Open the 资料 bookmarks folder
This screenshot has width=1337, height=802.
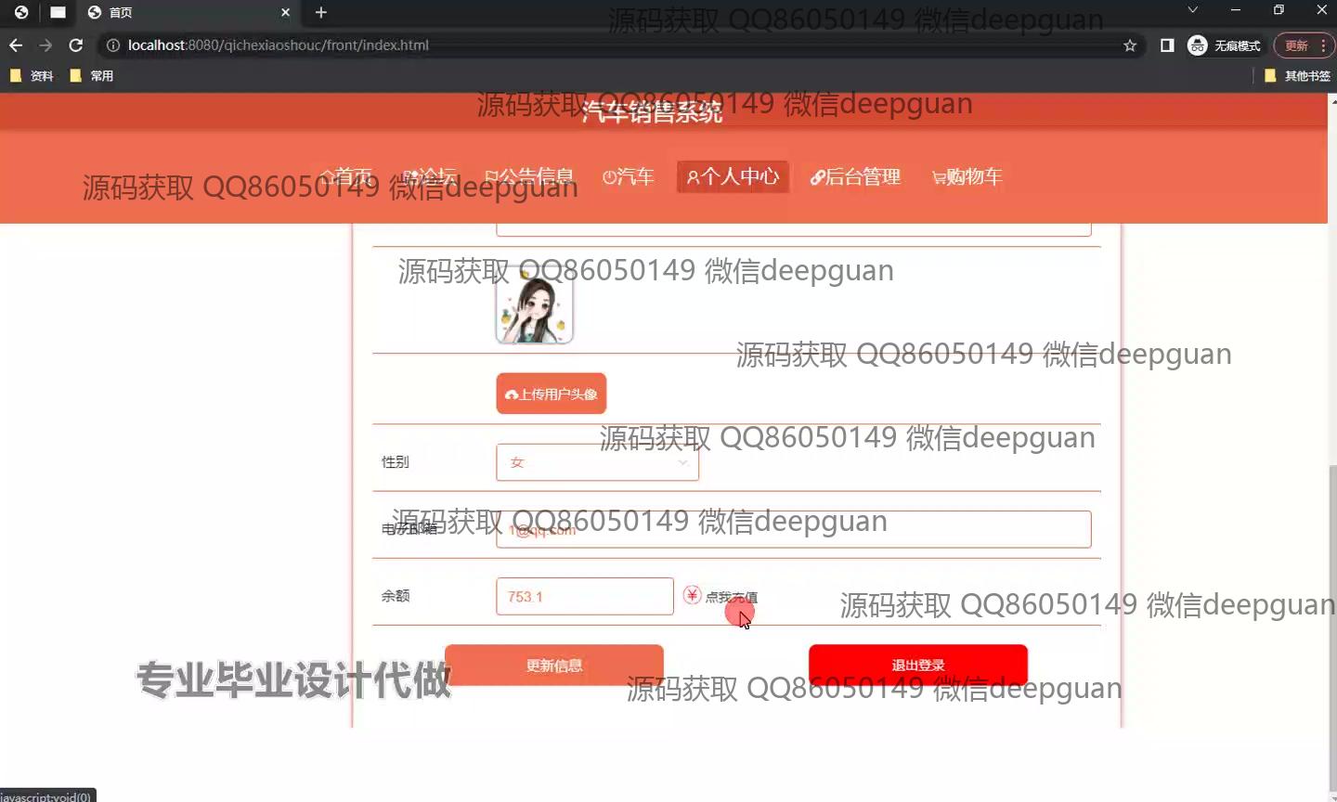(32, 76)
